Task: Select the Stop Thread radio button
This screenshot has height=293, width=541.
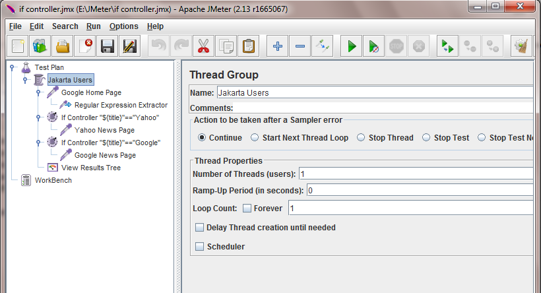Action: [x=361, y=138]
